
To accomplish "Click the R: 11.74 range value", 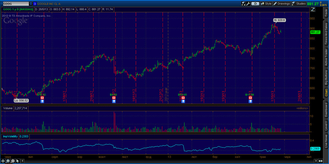I will (107, 9).
